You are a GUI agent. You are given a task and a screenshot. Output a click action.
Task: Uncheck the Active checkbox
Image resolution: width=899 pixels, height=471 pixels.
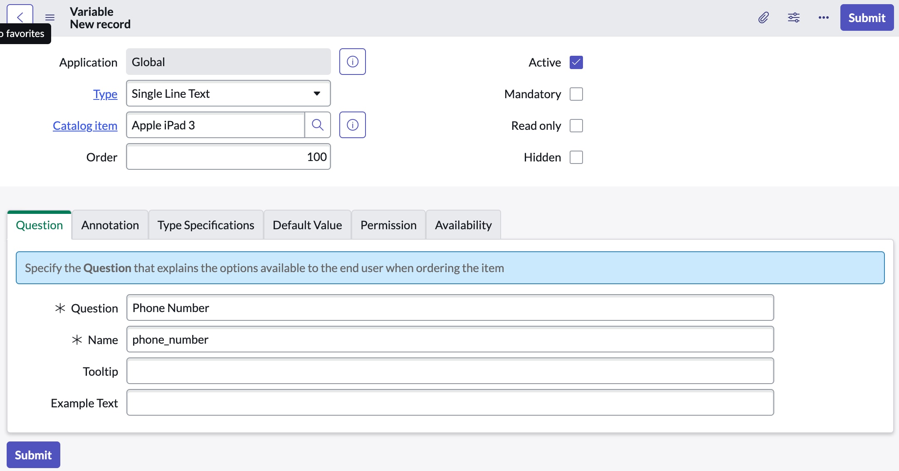pos(576,62)
